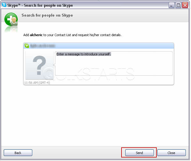Click the bold alcheric username text
The width and height of the screenshot is (191, 161).
coord(36,35)
